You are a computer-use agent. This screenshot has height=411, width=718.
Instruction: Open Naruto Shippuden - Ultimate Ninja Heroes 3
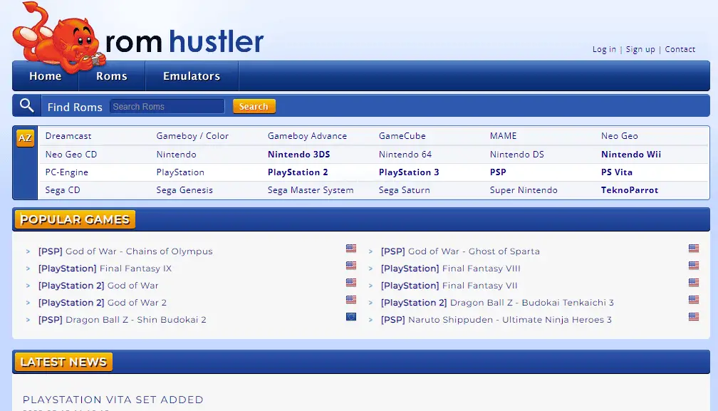(496, 319)
